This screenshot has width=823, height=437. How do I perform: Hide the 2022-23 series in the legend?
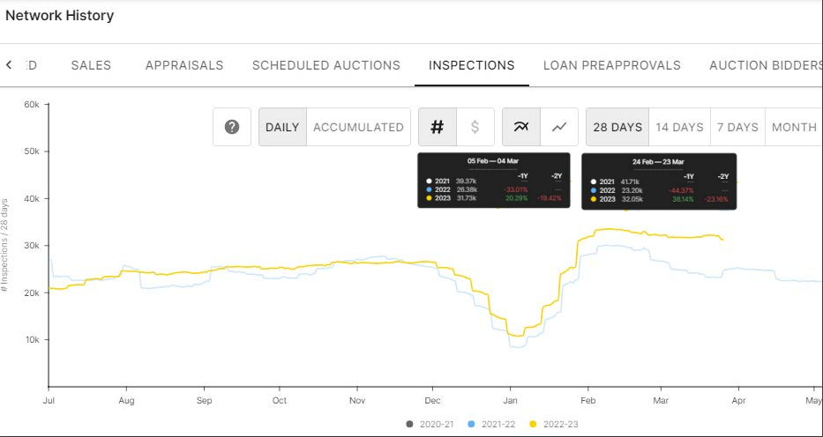(553, 425)
